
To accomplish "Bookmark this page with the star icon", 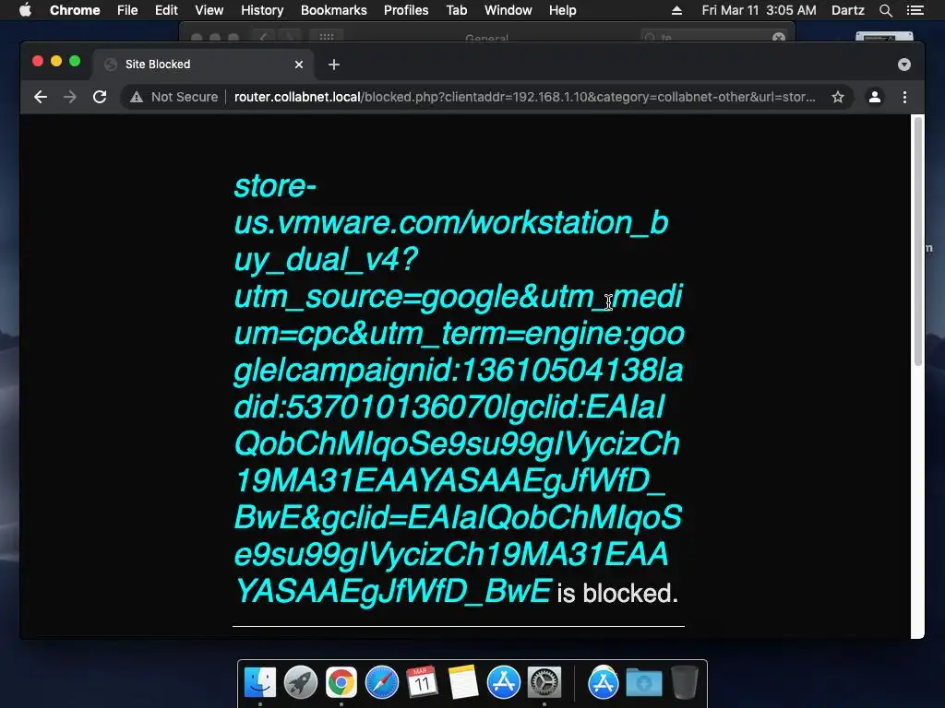I will click(838, 97).
